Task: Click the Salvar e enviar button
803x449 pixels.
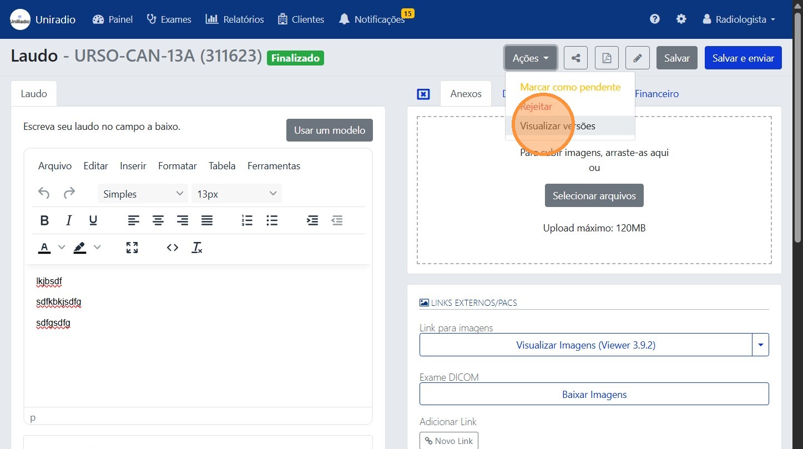Action: 743,58
